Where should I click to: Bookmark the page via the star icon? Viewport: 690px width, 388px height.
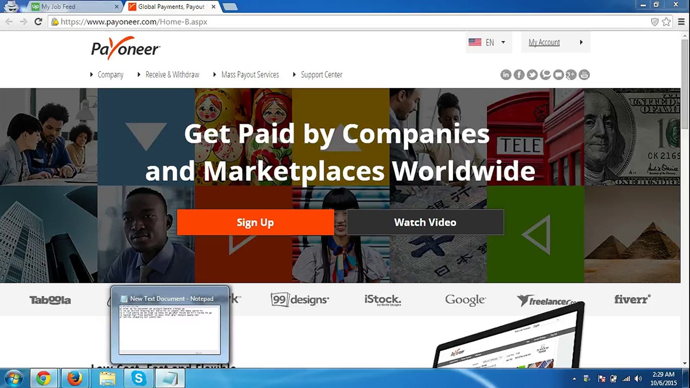pyautogui.click(x=666, y=22)
